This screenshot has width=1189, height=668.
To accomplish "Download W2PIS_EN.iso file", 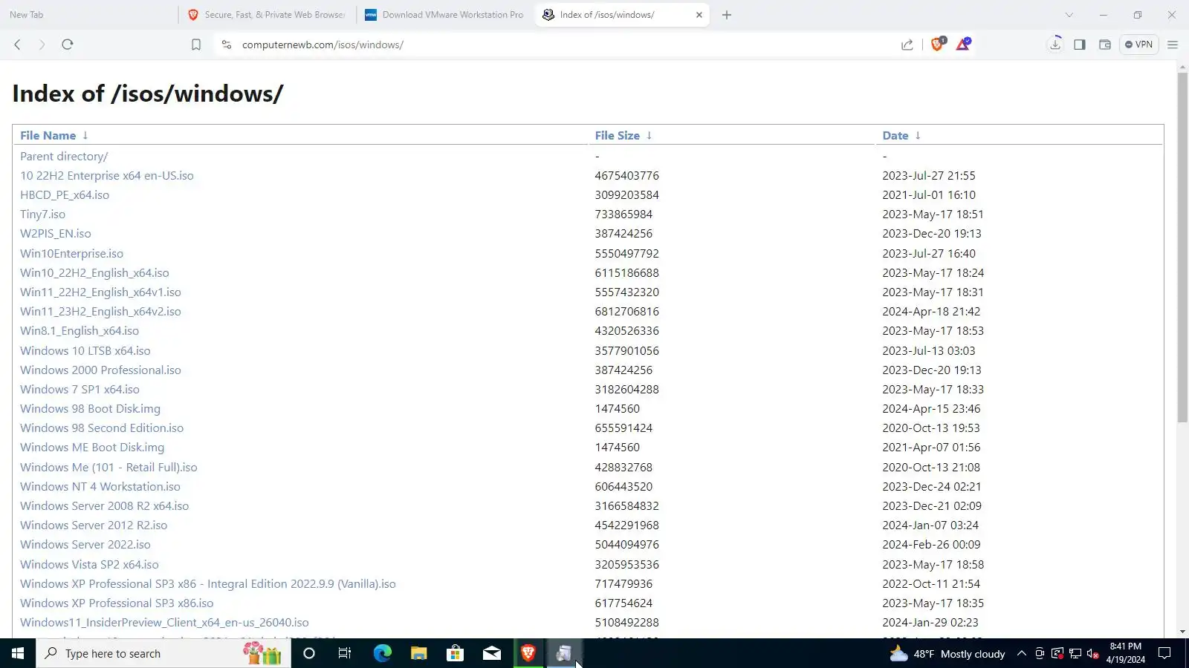I will pos(56,234).
